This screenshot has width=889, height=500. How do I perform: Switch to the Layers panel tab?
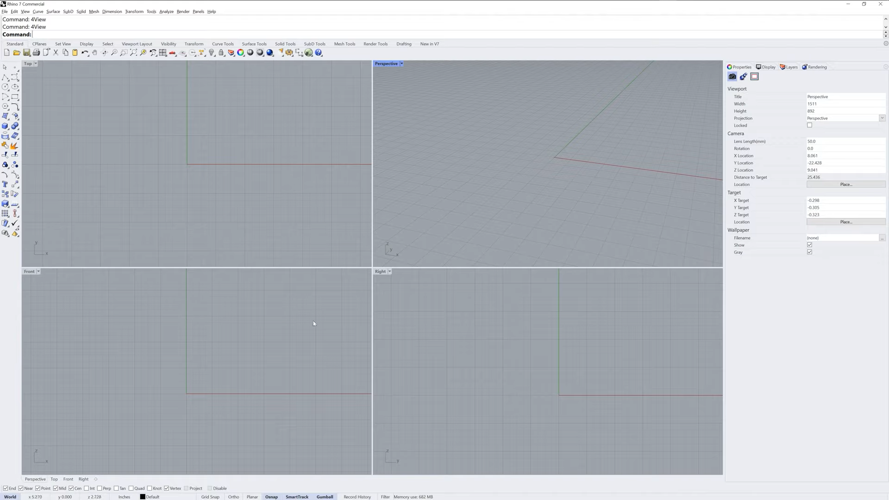tap(789, 67)
